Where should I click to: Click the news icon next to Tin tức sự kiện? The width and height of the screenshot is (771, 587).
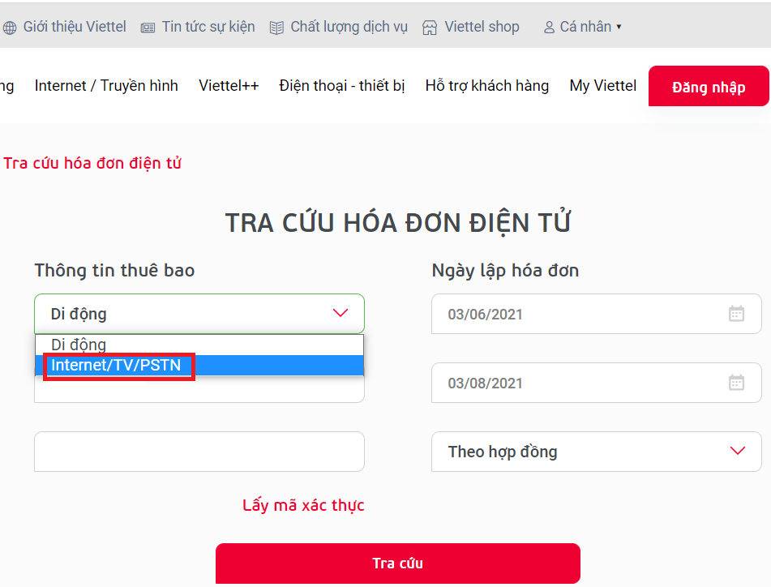click(148, 26)
